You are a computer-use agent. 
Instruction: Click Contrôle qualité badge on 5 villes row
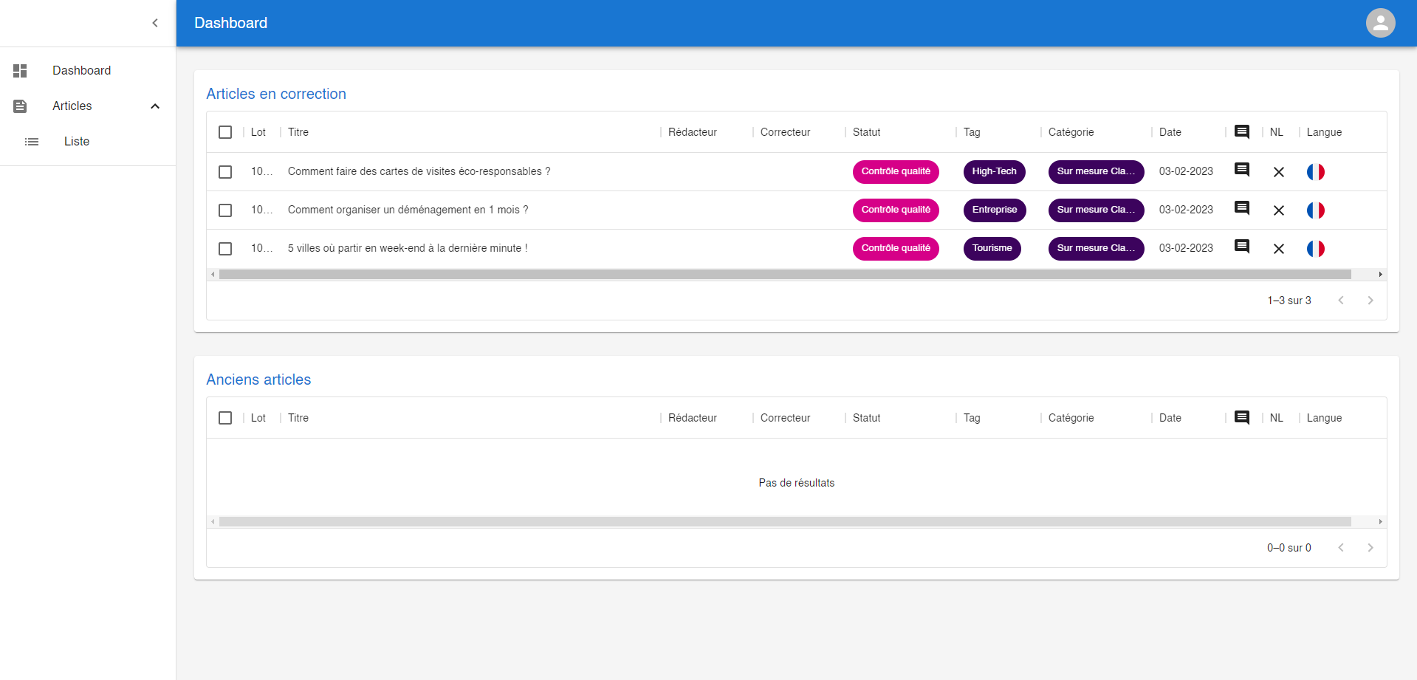click(896, 249)
